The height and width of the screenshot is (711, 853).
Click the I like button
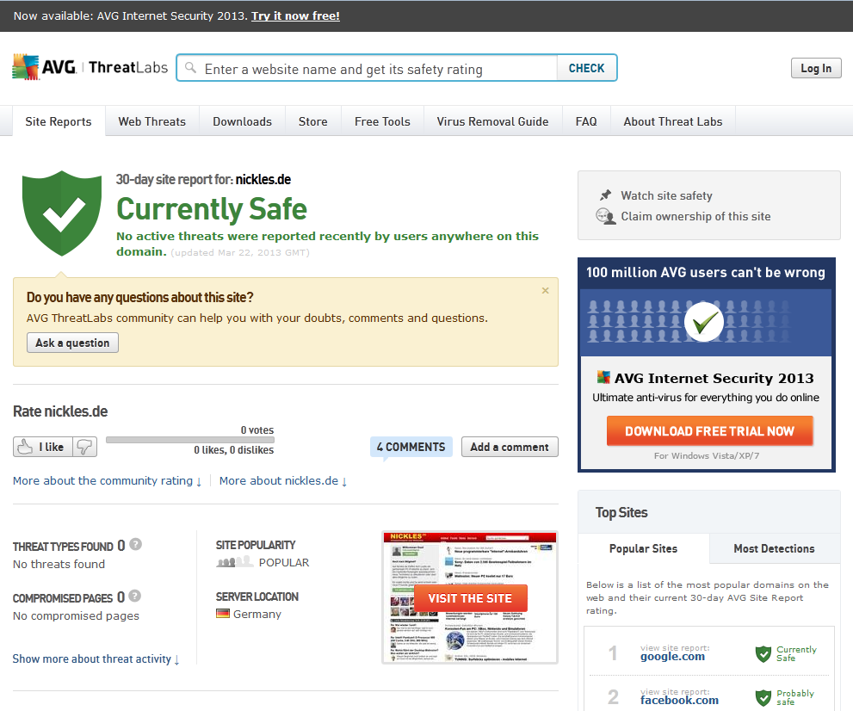coord(44,447)
